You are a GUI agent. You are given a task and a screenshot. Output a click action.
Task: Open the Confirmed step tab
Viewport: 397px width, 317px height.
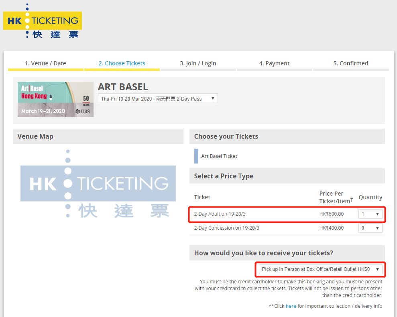[x=351, y=63]
